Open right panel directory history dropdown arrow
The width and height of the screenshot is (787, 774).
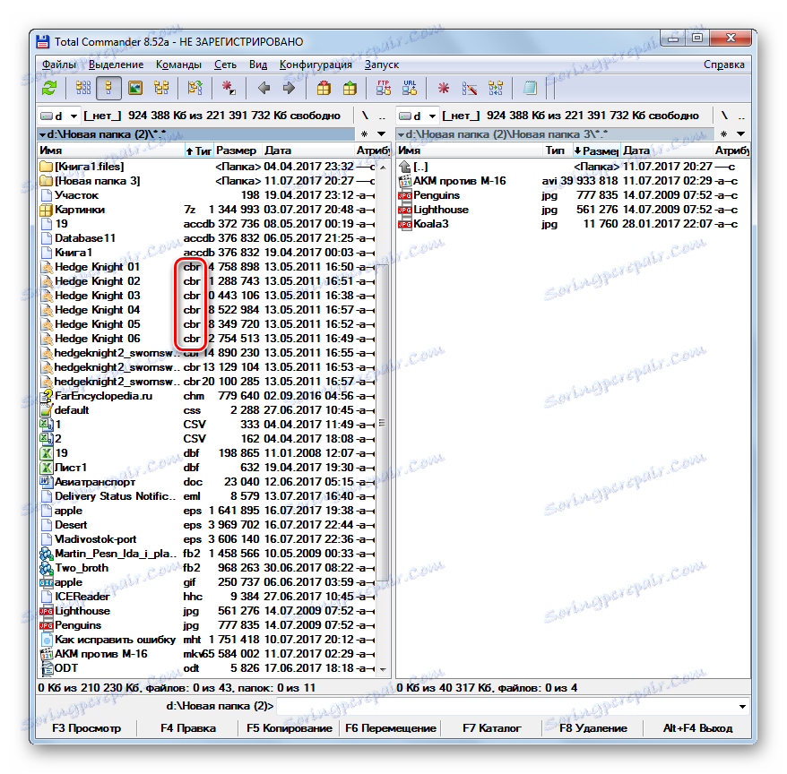[x=740, y=134]
